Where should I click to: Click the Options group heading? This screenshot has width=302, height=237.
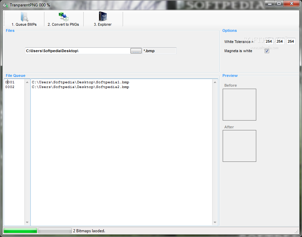pyautogui.click(x=229, y=30)
